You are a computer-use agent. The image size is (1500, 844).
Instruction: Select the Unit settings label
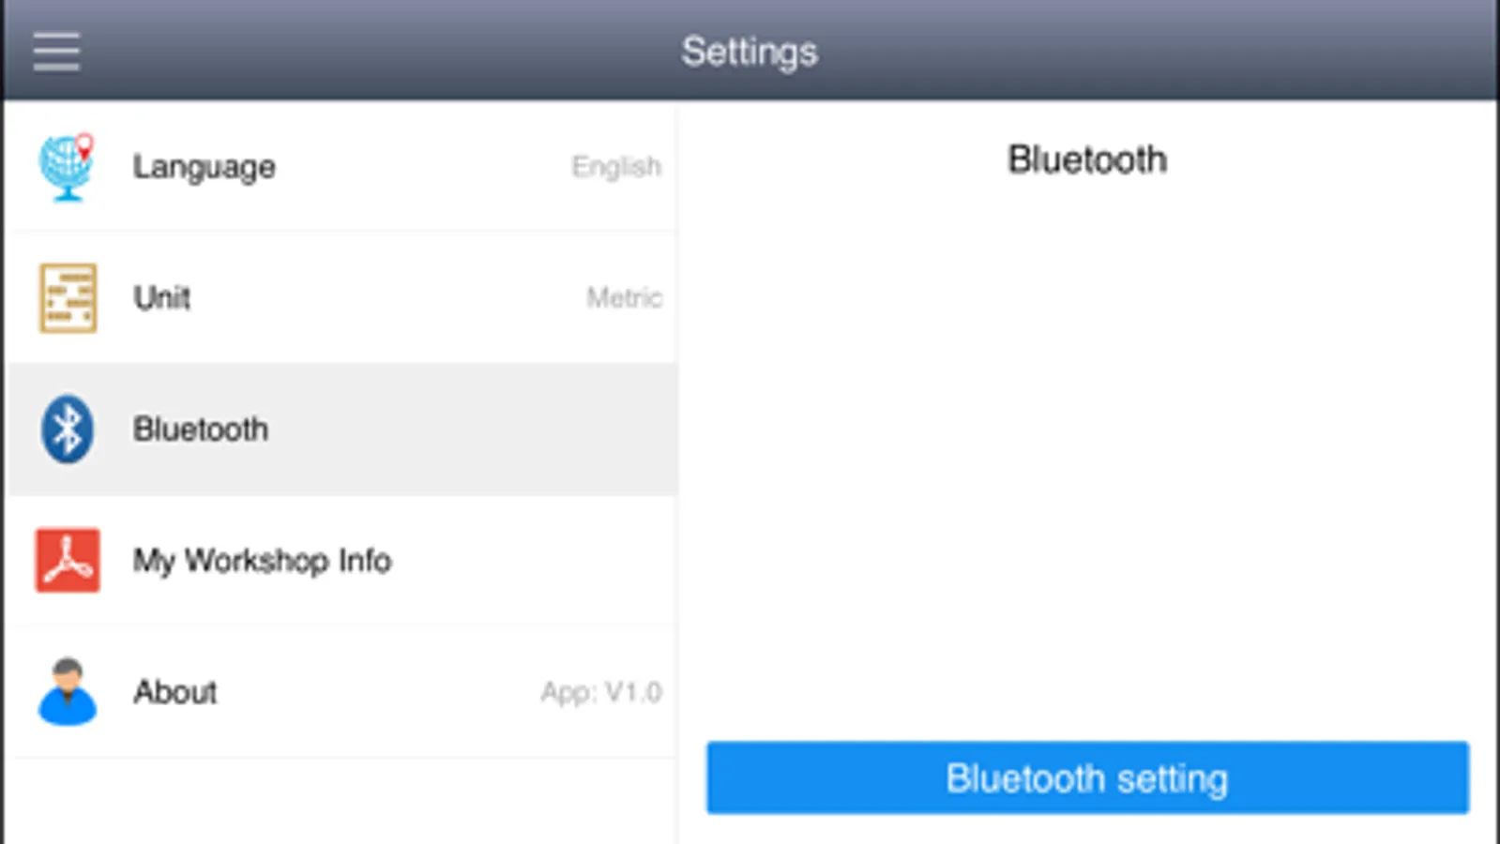[162, 298]
